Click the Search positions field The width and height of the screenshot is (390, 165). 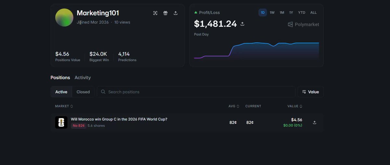(x=196, y=92)
